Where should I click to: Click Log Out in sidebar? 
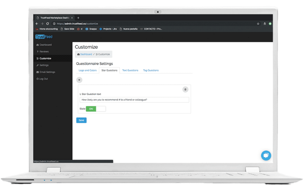coord(42,79)
